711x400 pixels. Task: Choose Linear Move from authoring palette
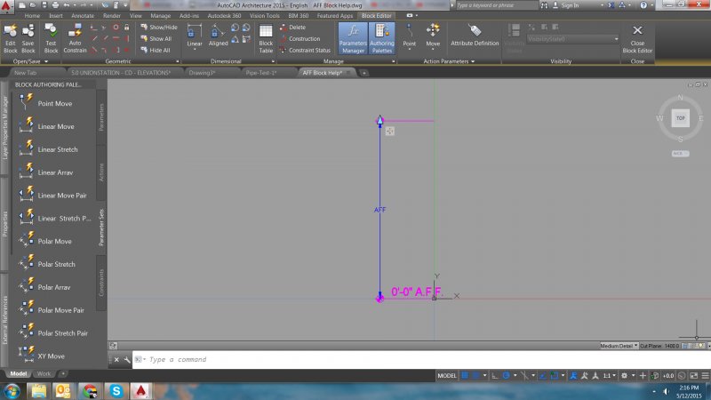click(x=56, y=126)
